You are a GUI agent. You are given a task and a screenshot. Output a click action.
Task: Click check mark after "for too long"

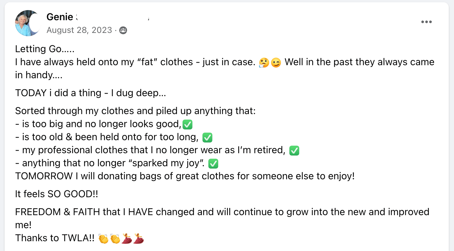207,138
